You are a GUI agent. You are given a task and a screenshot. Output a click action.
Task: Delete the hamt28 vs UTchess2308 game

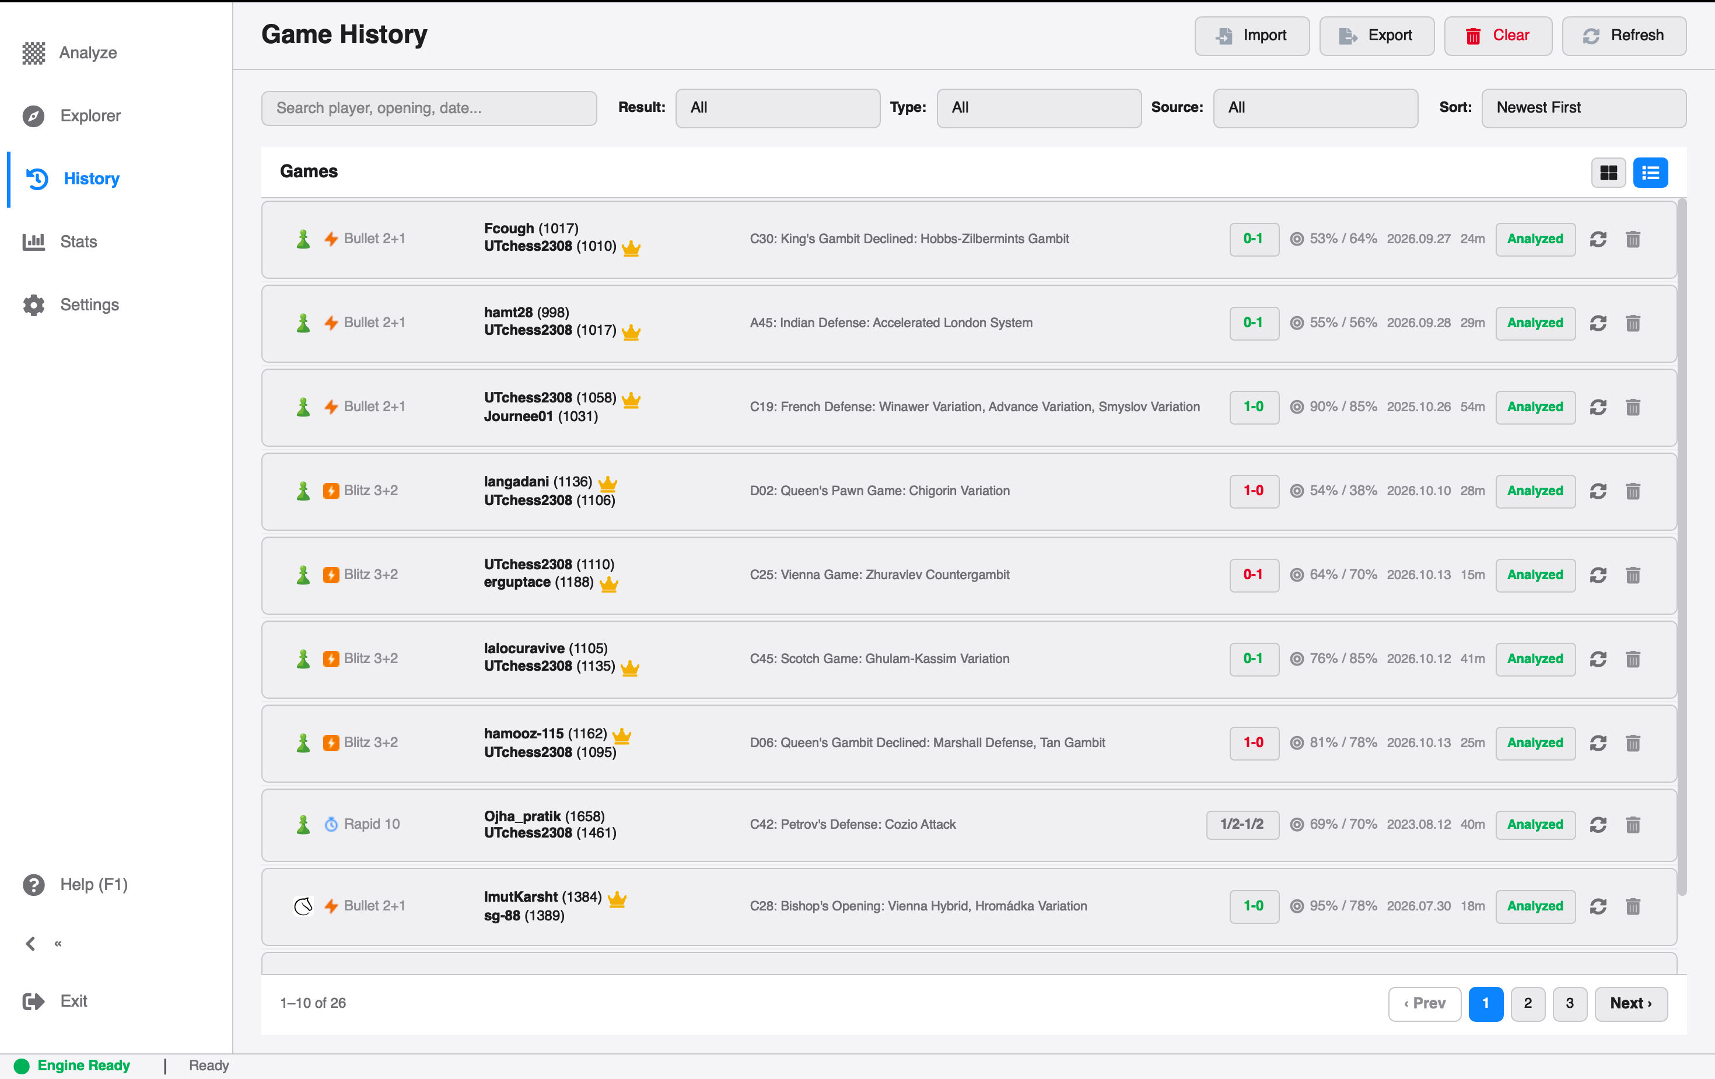1632,323
